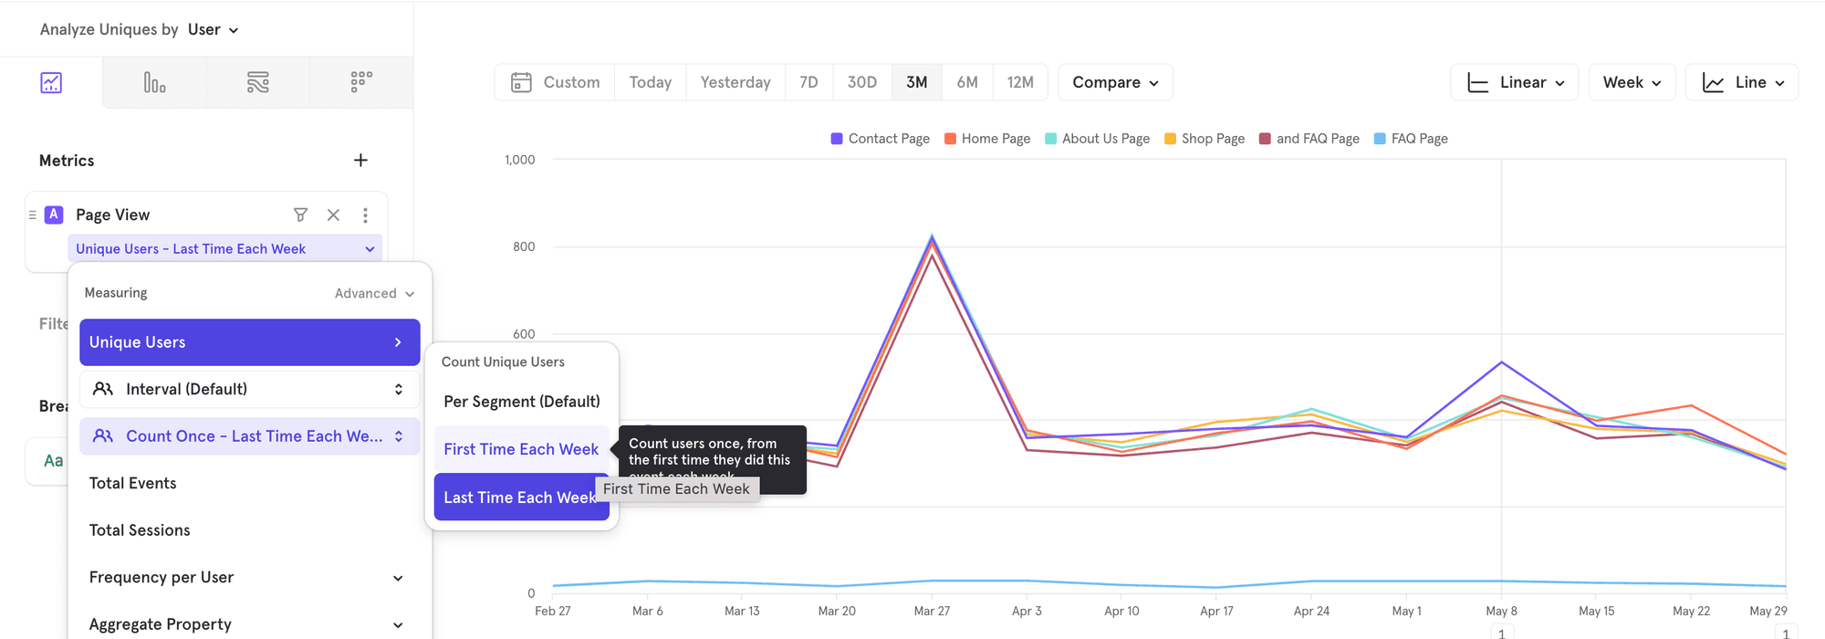Image resolution: width=1825 pixels, height=639 pixels.
Task: Open Page View three-dot options menu
Action: point(365,215)
